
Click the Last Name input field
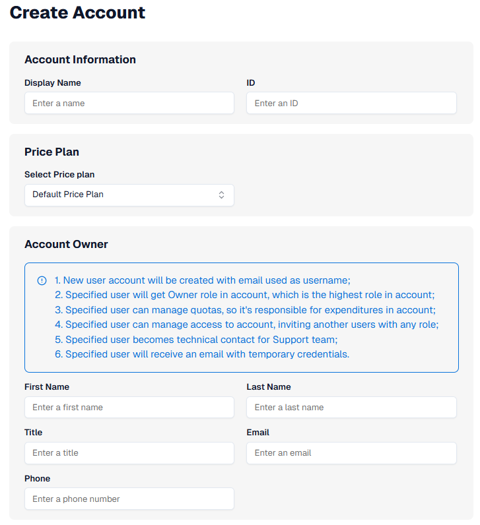pos(351,407)
